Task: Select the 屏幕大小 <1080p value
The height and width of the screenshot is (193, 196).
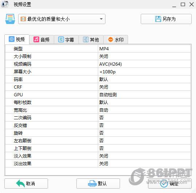Action: pyautogui.click(x=144, y=72)
